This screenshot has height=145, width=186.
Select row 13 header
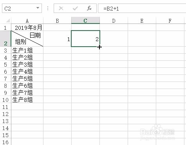pyautogui.click(x=5, y=121)
